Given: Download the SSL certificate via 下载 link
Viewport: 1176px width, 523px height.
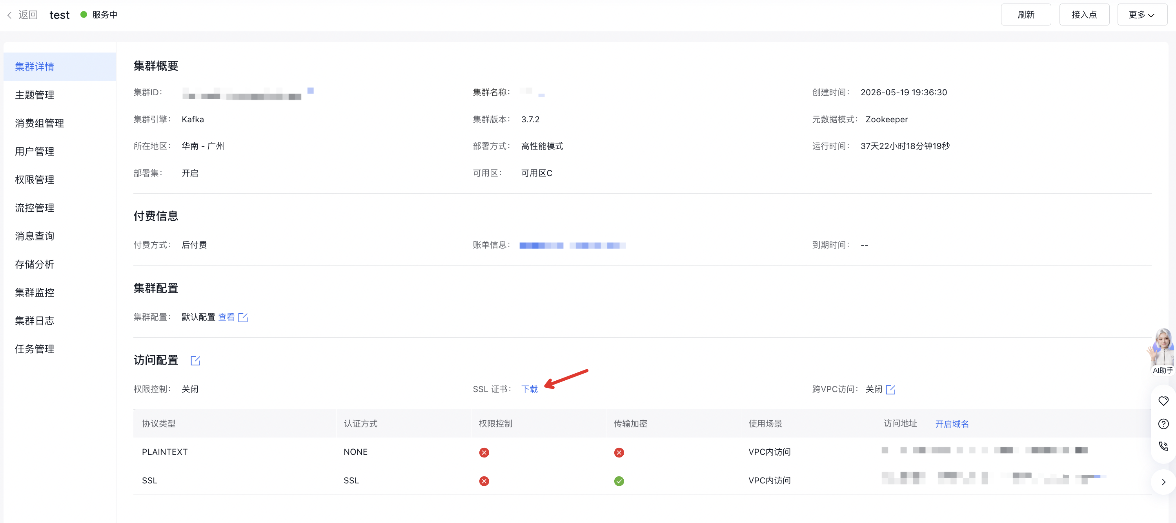Looking at the screenshot, I should [x=530, y=389].
